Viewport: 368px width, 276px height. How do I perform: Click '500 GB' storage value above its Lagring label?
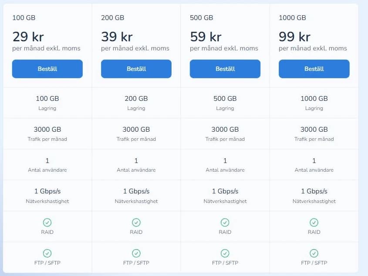pos(225,98)
